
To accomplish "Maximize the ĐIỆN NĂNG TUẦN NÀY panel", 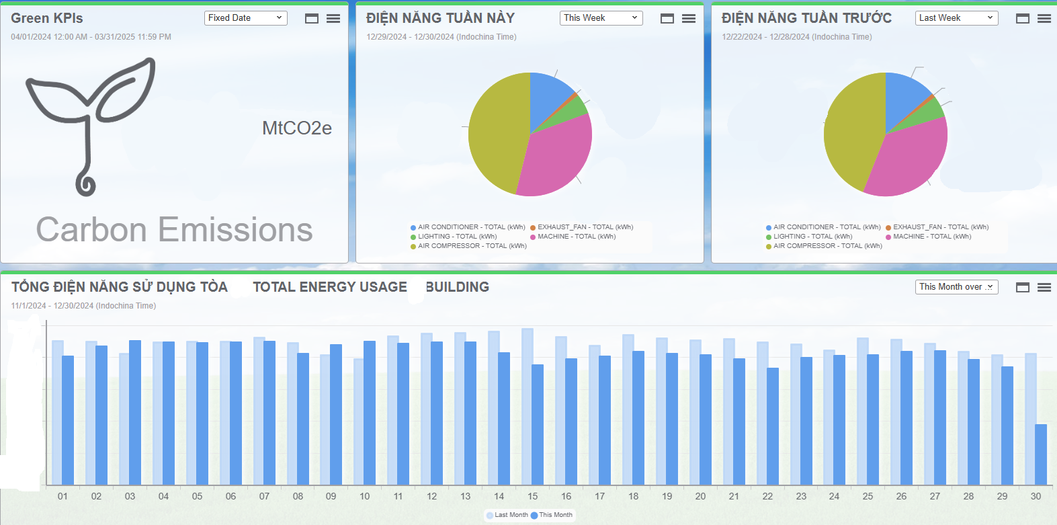I will click(667, 19).
